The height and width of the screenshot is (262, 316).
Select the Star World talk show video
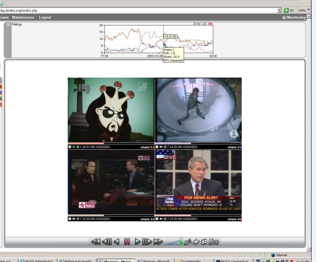click(111, 182)
